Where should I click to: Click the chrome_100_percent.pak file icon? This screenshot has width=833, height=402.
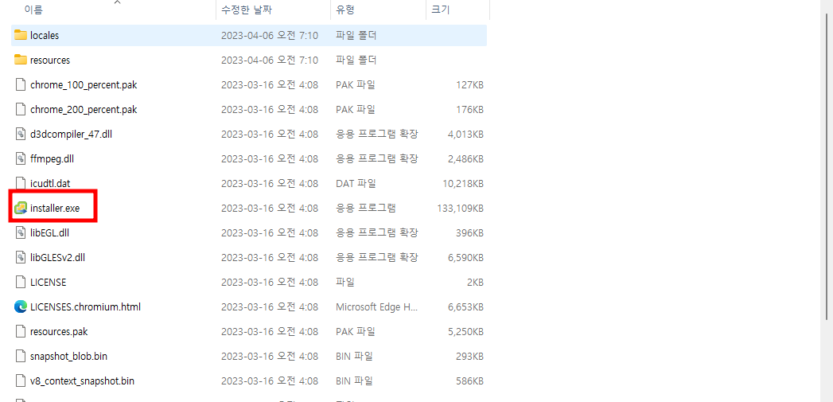[x=21, y=84]
